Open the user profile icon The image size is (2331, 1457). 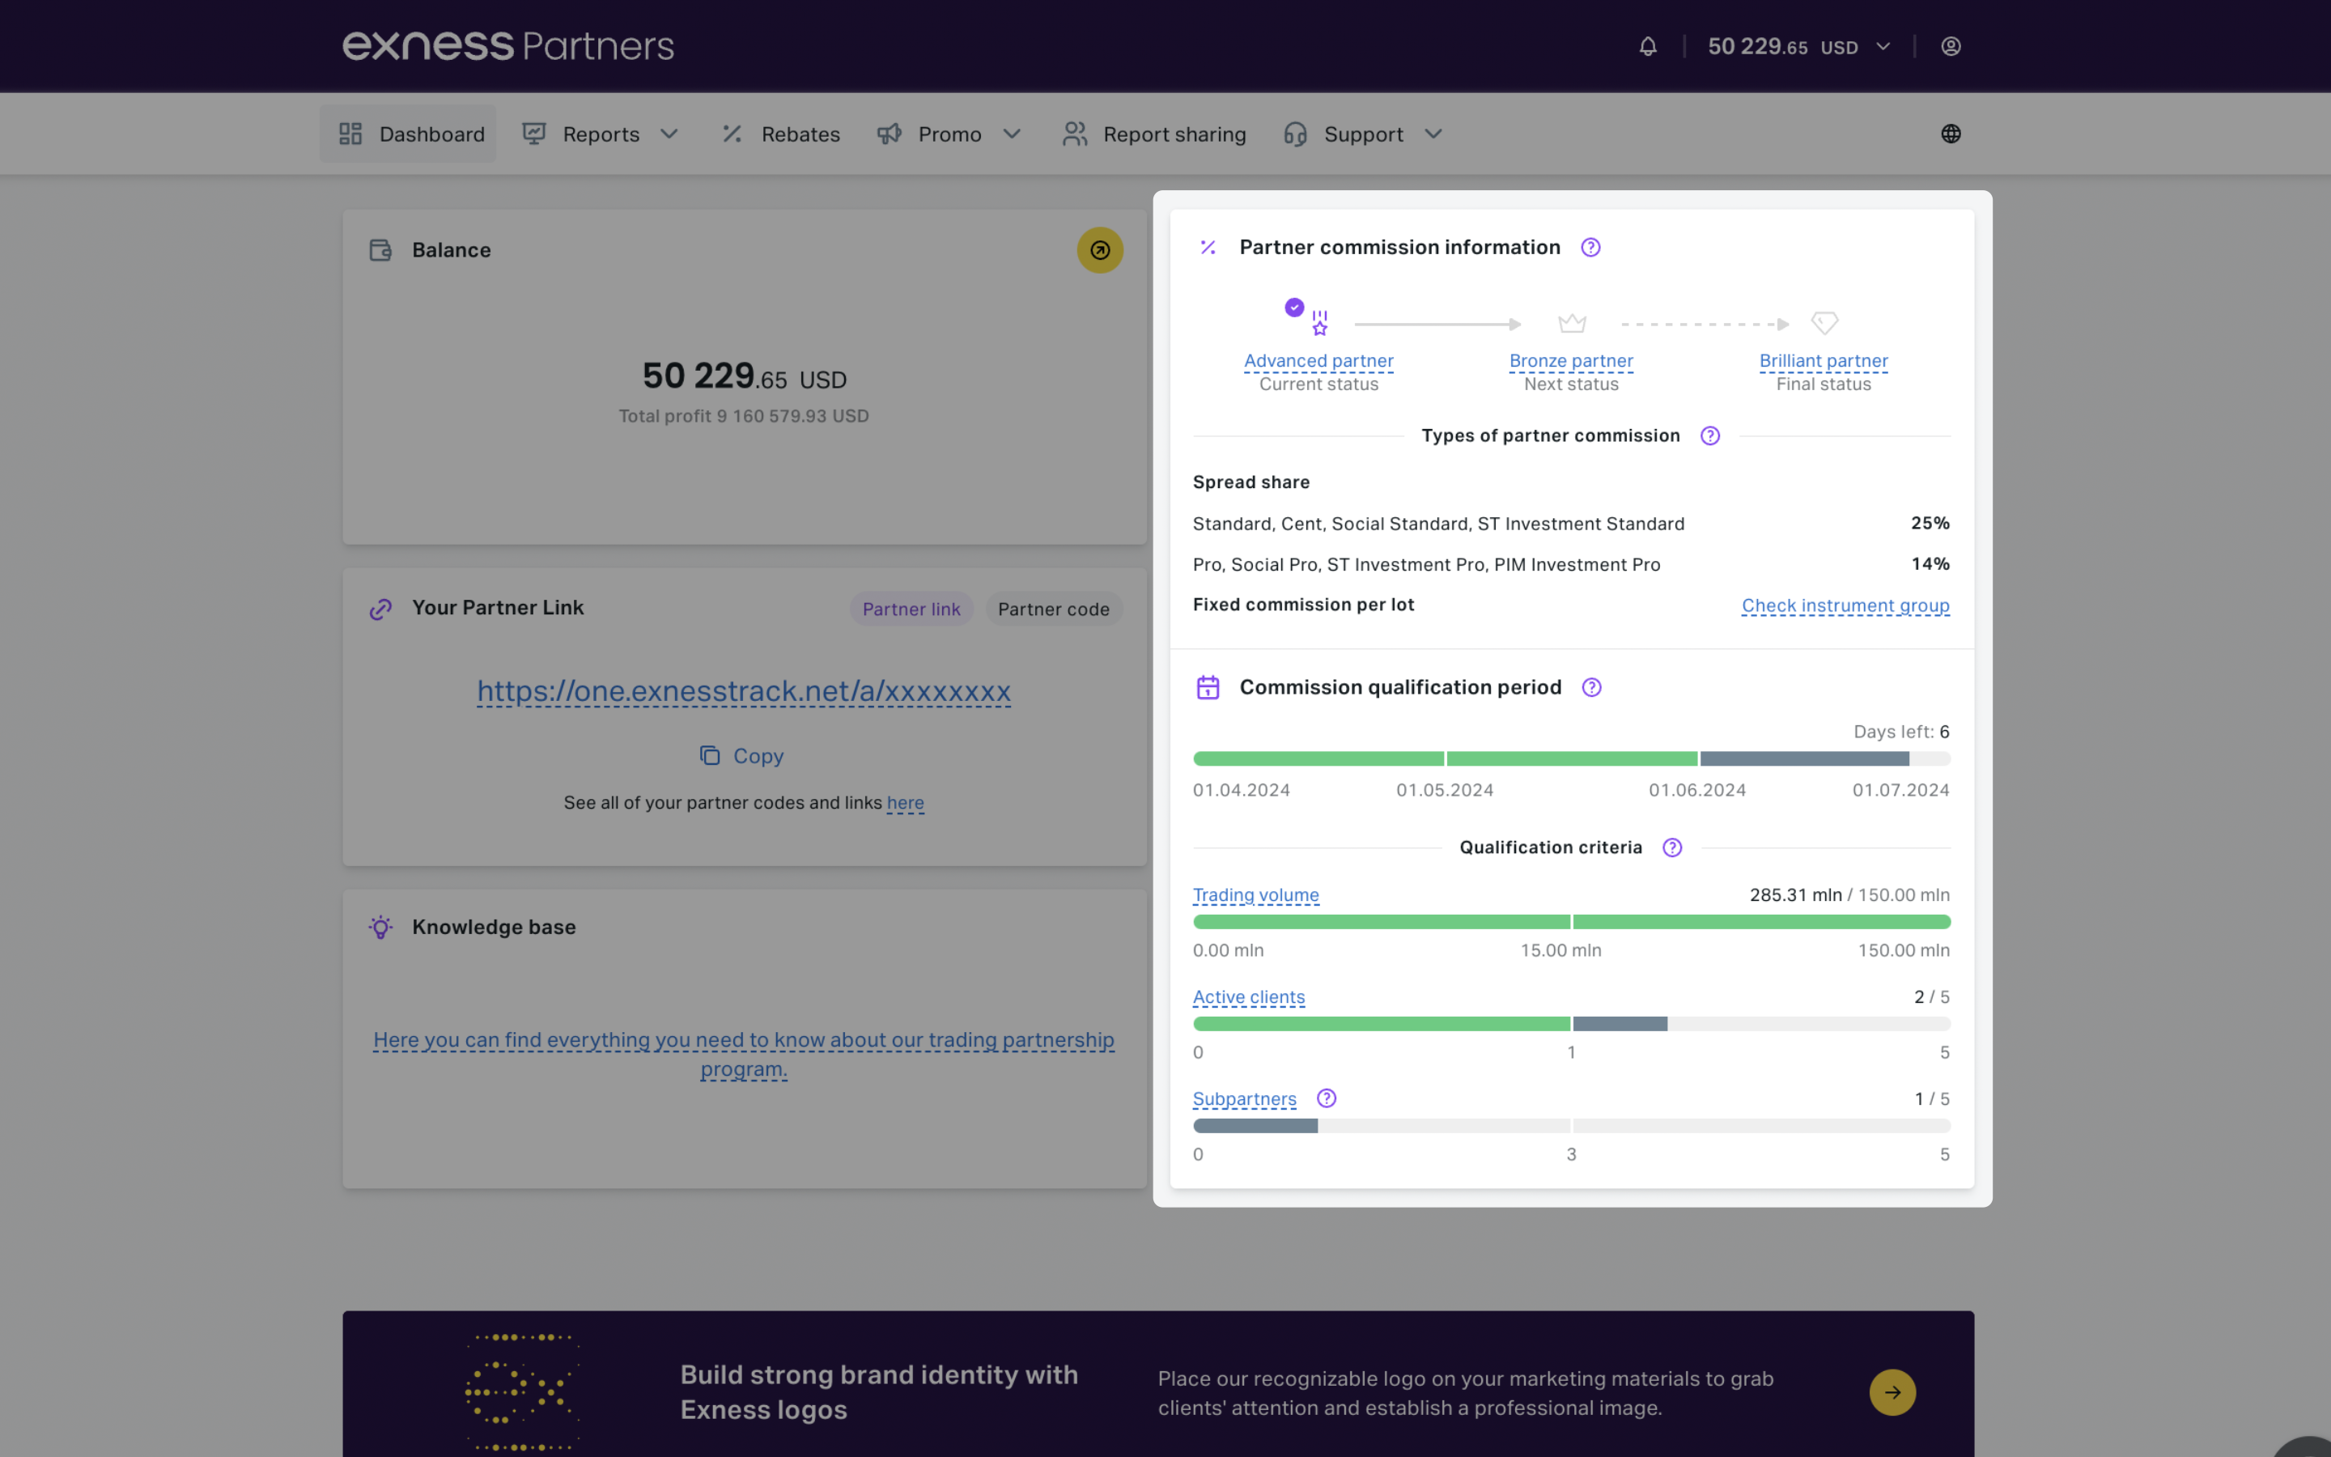[1951, 46]
